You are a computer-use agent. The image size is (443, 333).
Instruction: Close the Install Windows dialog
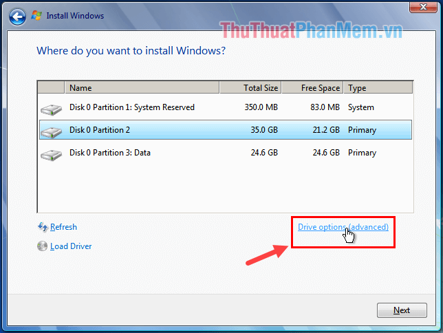(x=423, y=7)
